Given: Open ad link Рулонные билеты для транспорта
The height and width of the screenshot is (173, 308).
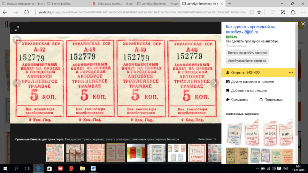Looking at the screenshot, I should click(39, 139).
